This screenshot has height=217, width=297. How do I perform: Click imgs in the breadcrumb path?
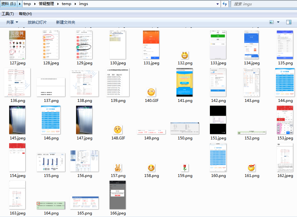click(84, 4)
